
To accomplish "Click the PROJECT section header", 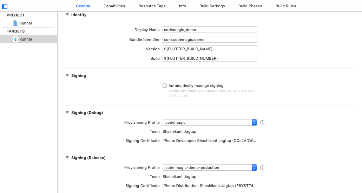I will tap(15, 15).
